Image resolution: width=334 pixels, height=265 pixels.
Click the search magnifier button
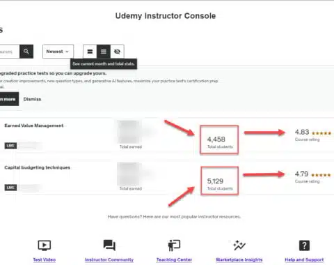26,52
